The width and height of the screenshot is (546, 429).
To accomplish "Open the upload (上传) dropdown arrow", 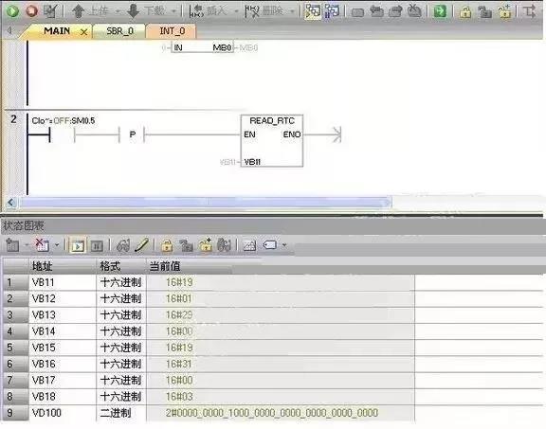I will tap(118, 11).
